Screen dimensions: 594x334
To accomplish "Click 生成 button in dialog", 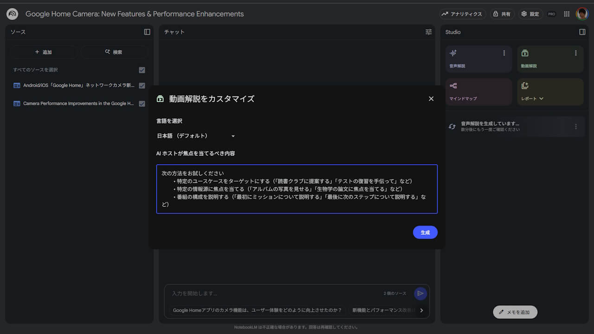I will 425,232.
